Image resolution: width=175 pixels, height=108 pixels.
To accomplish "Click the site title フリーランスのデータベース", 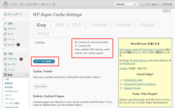I will click(x=33, y=5).
